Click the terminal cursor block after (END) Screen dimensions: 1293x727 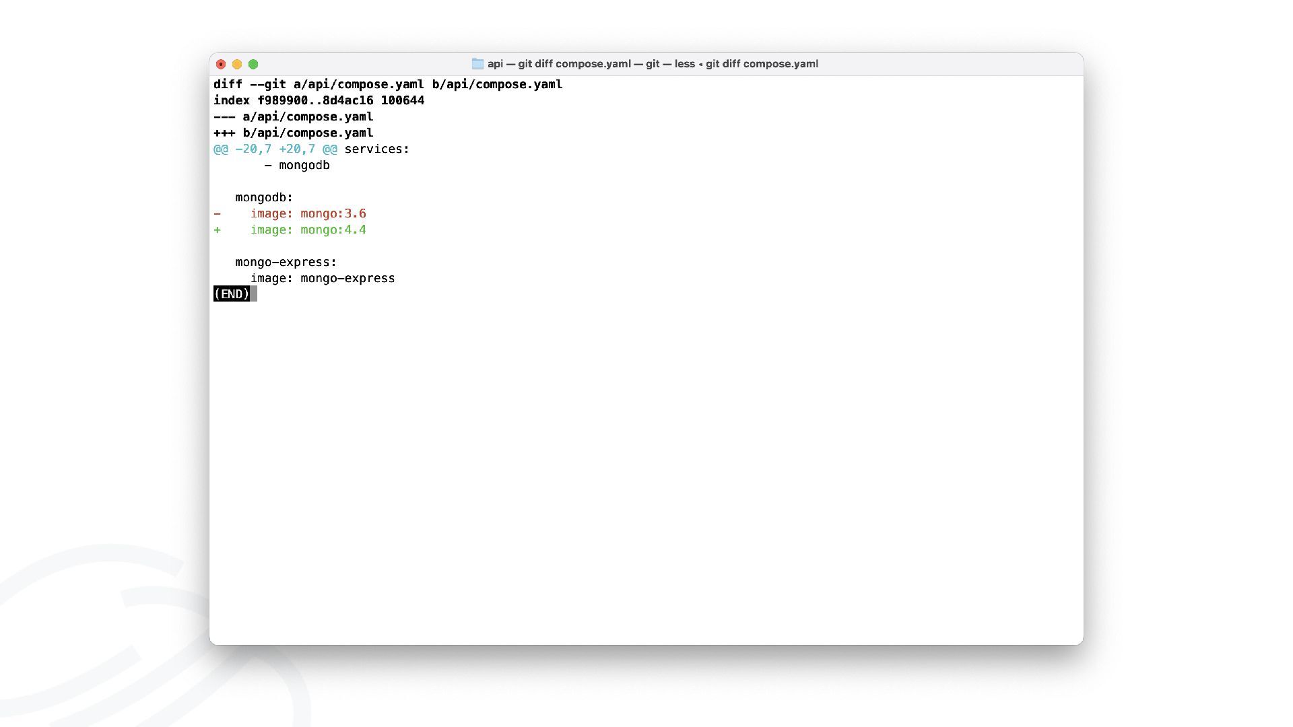254,294
